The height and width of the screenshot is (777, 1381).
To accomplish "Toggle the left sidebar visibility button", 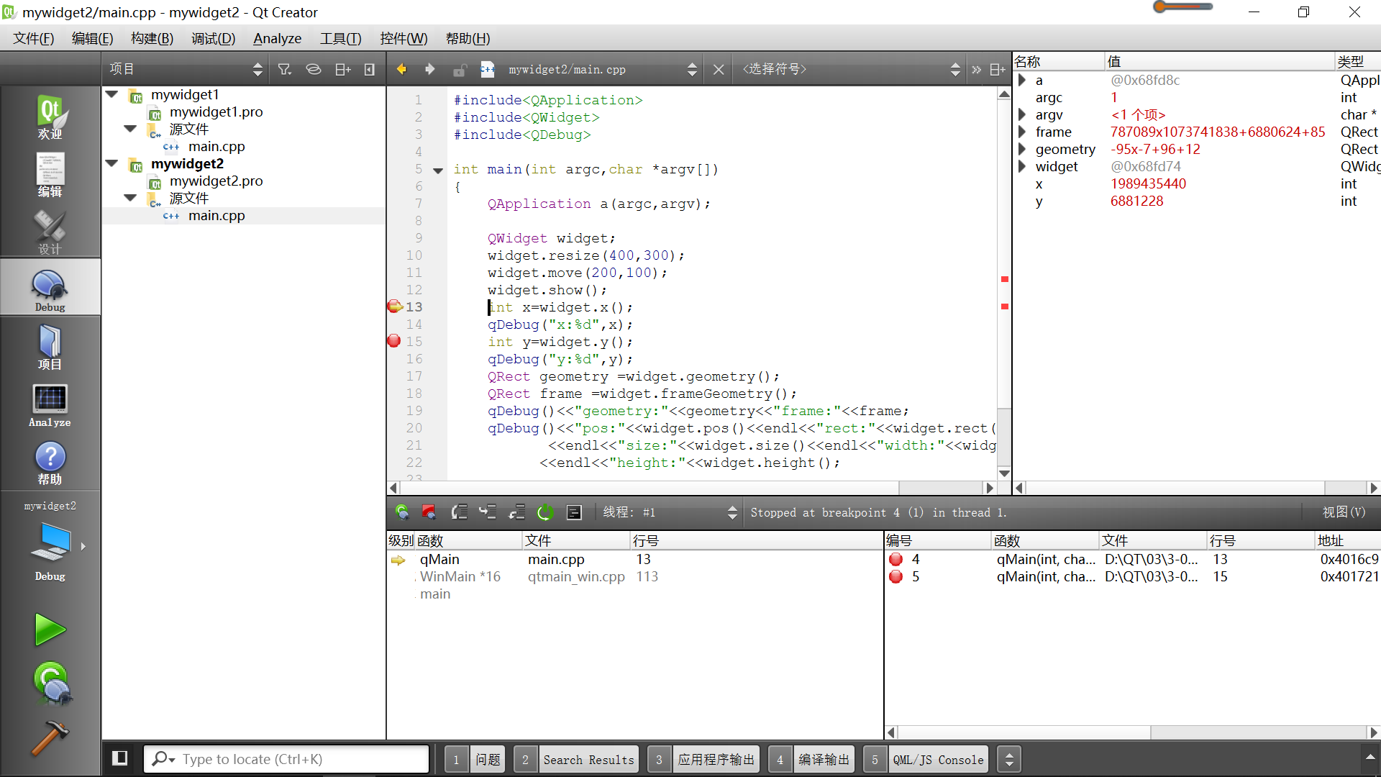I will click(x=120, y=758).
